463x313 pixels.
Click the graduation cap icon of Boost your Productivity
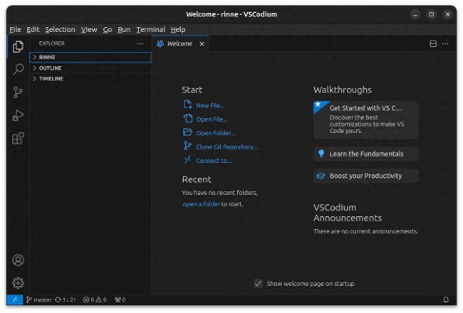321,176
